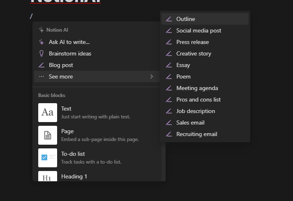Click 'Track tasks with a to-do list.' description

pos(91,162)
